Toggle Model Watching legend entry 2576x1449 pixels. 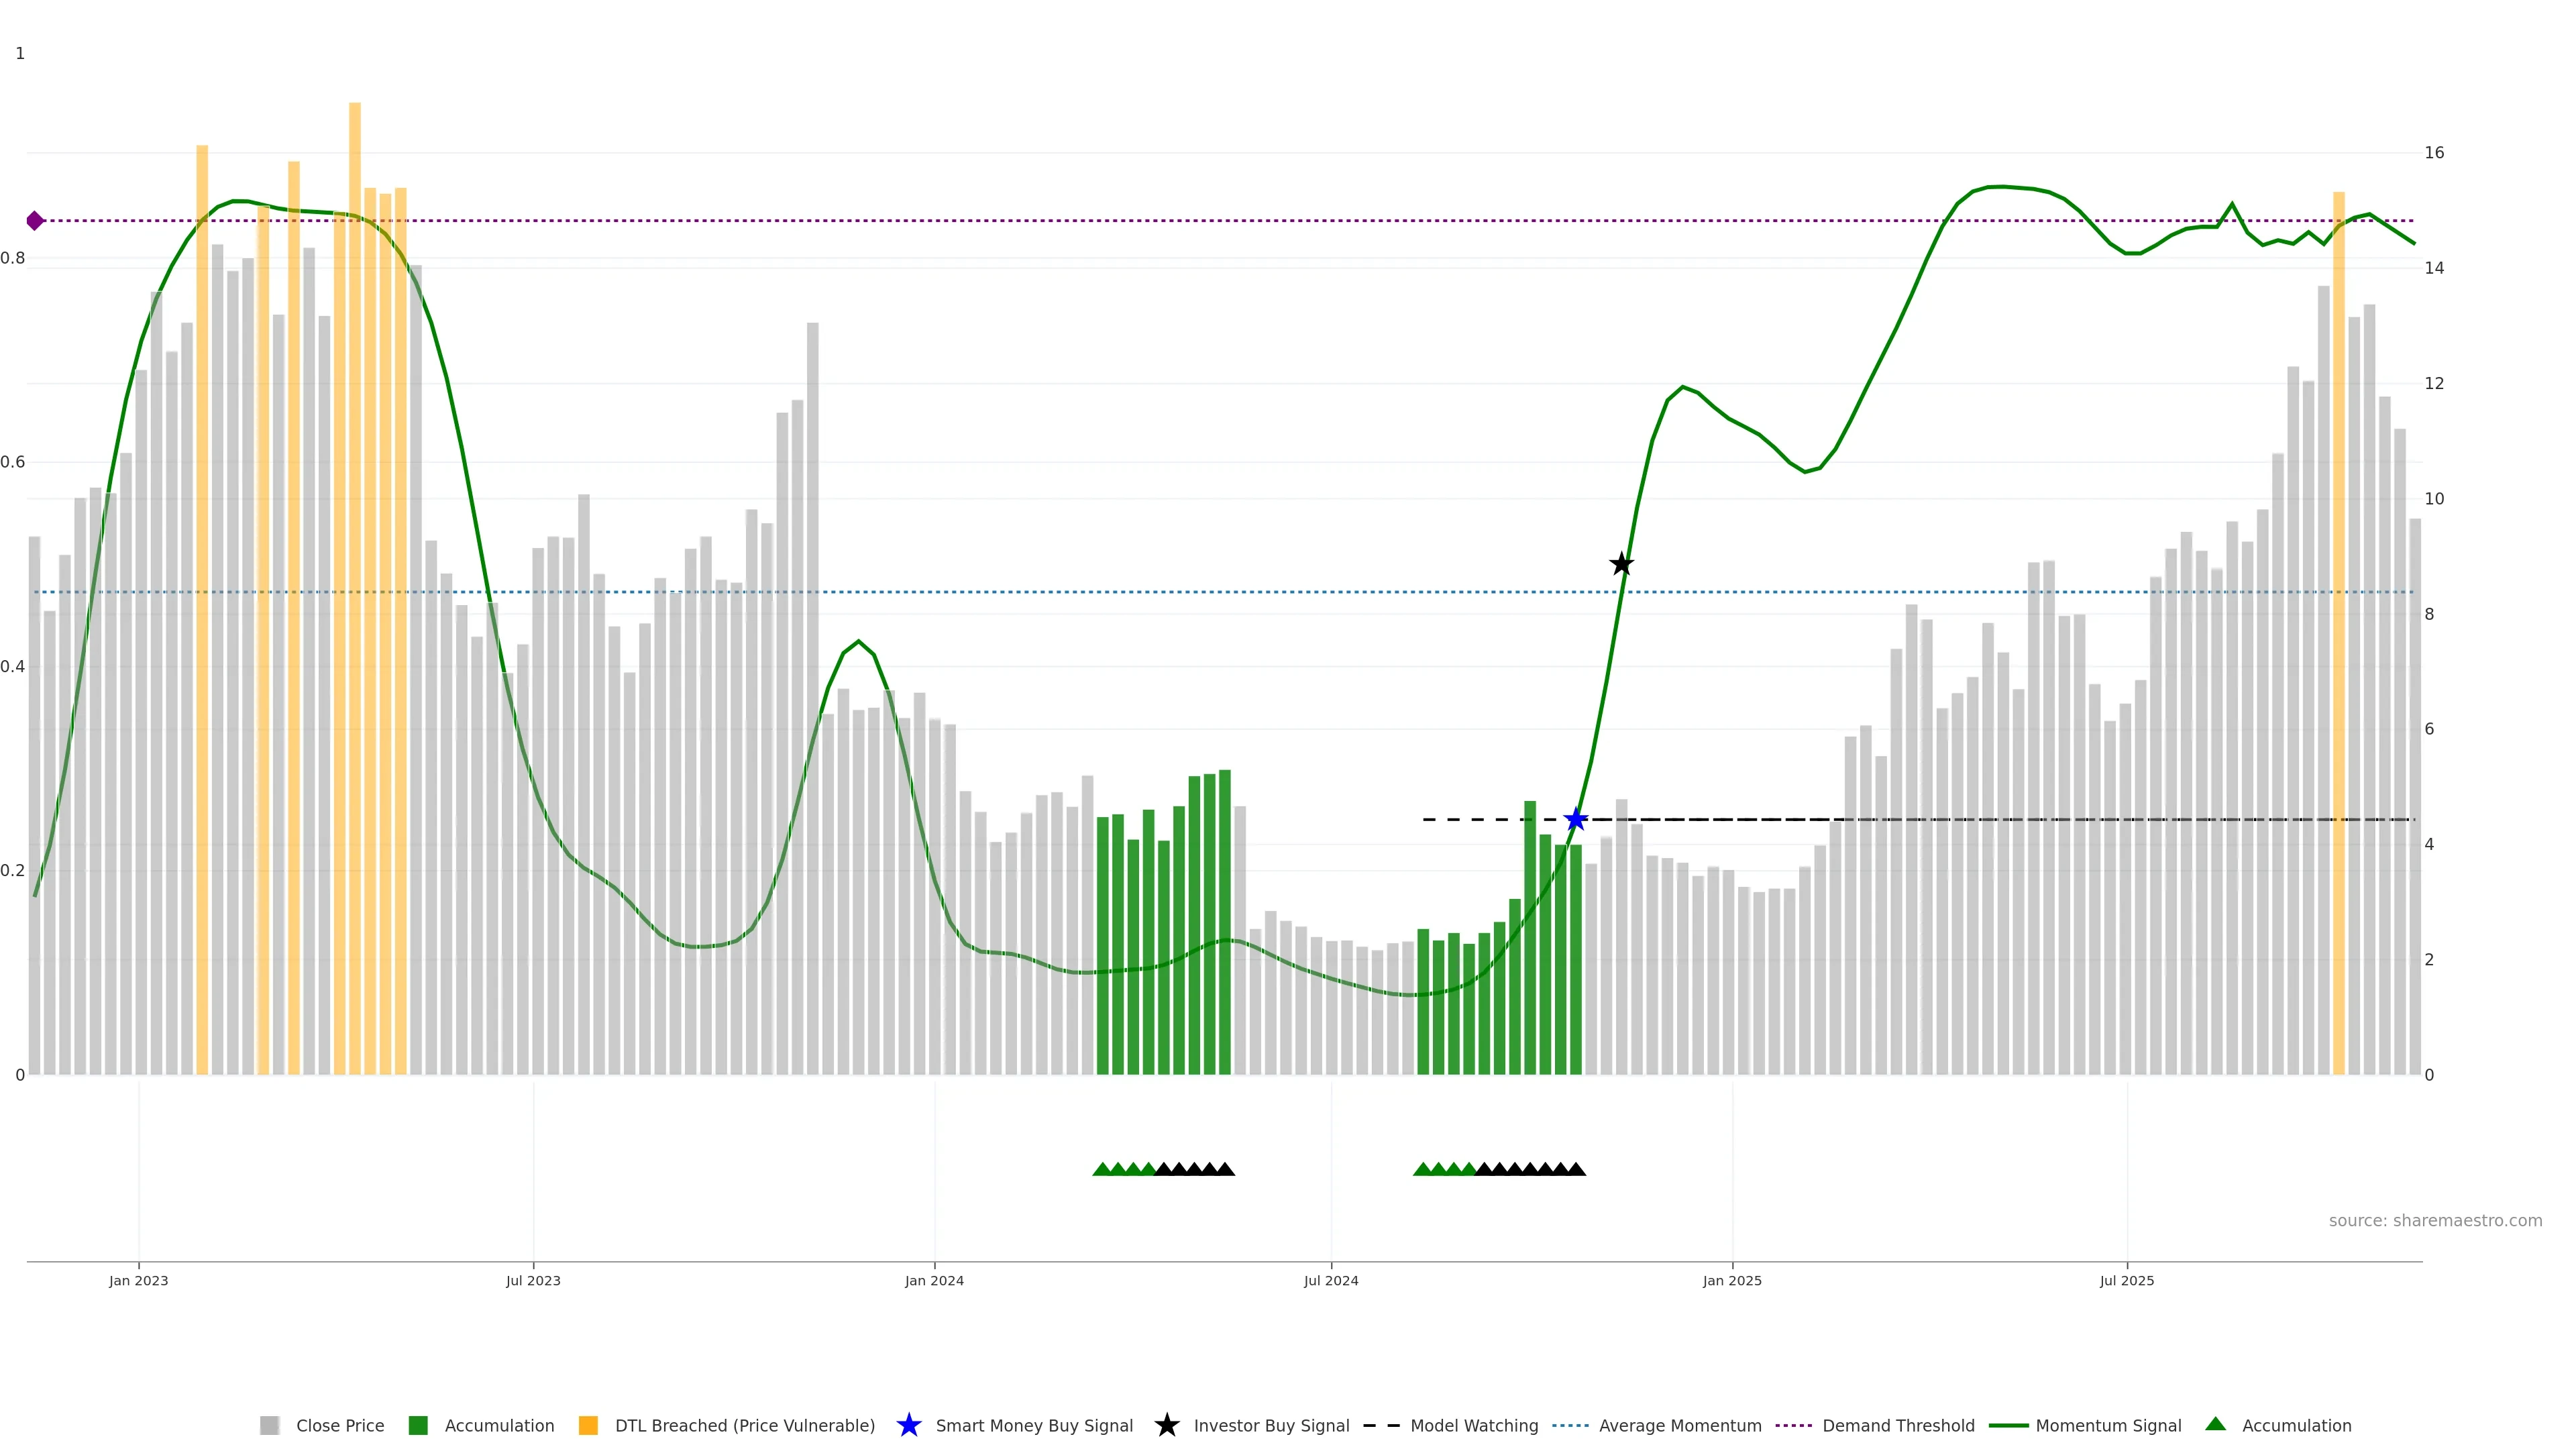coord(1474,1425)
